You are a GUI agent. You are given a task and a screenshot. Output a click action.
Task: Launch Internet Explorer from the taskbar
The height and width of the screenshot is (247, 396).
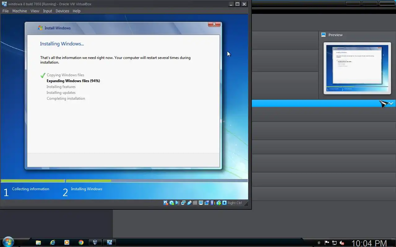pos(53,242)
